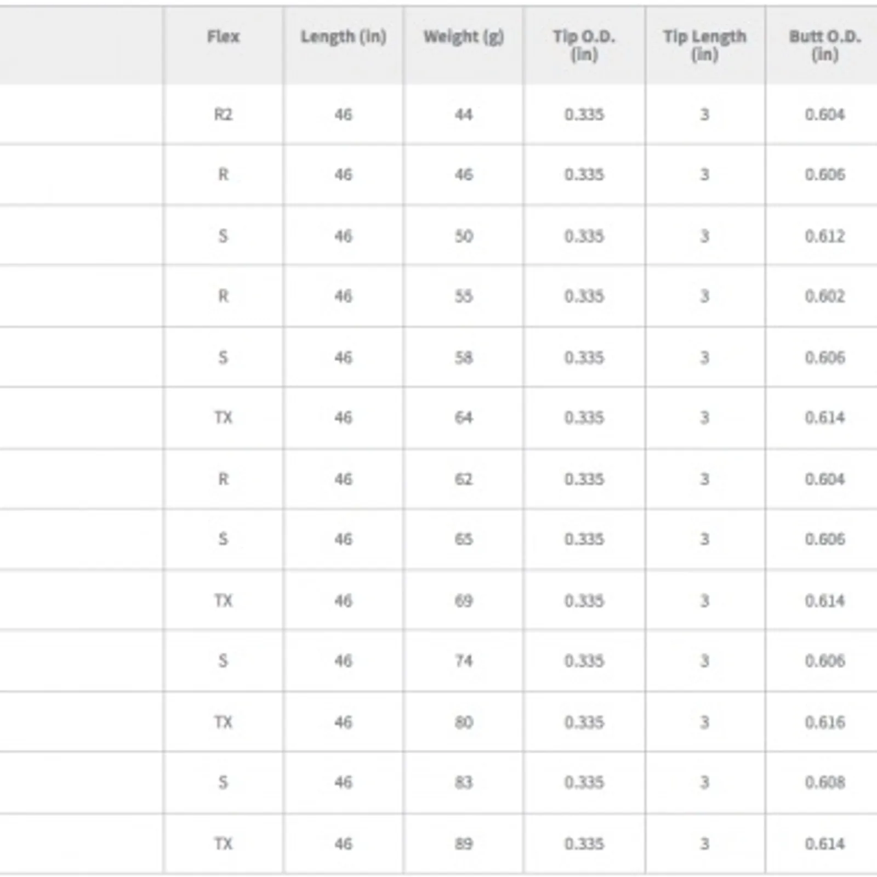Select the R2 flex cell

coord(223,115)
